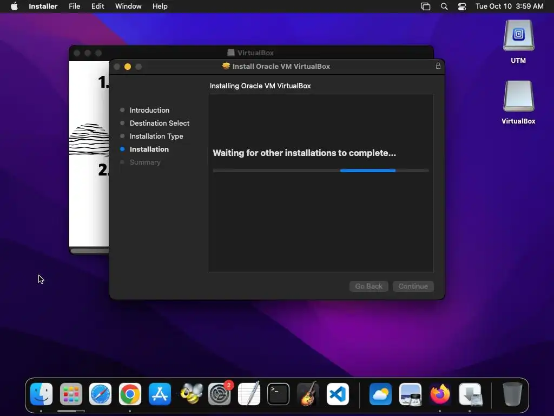The width and height of the screenshot is (554, 416).
Task: Open the Trash in the Dock
Action: pyautogui.click(x=512, y=394)
